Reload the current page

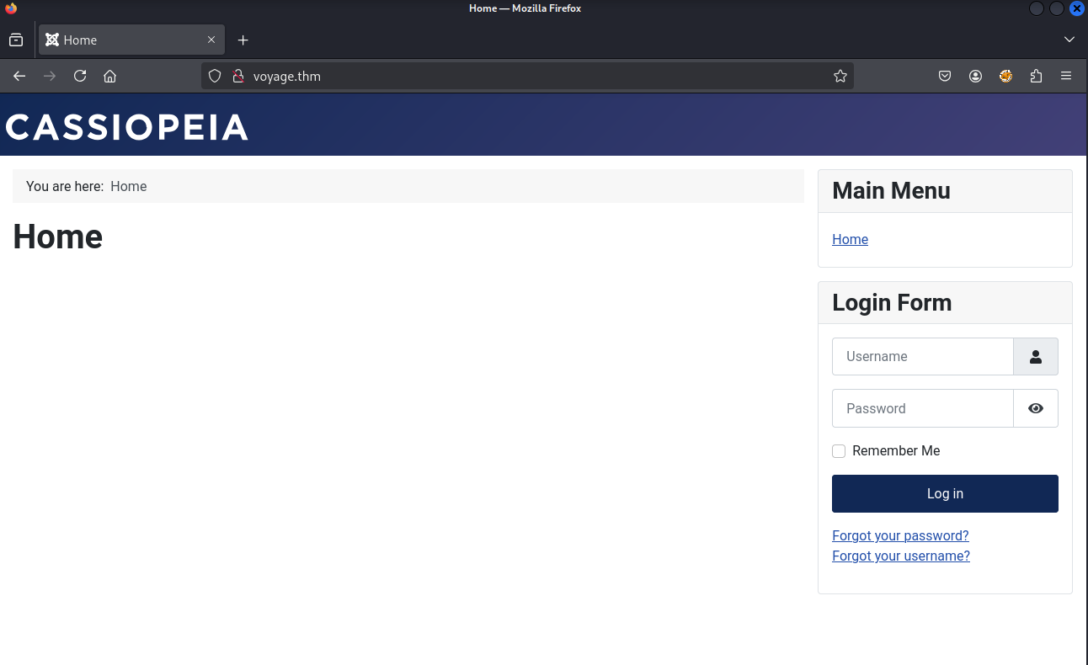pos(80,76)
